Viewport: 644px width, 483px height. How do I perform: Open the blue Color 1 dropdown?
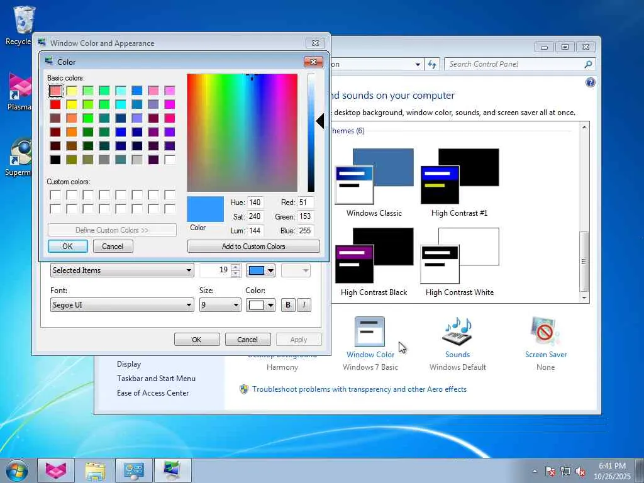tap(261, 270)
